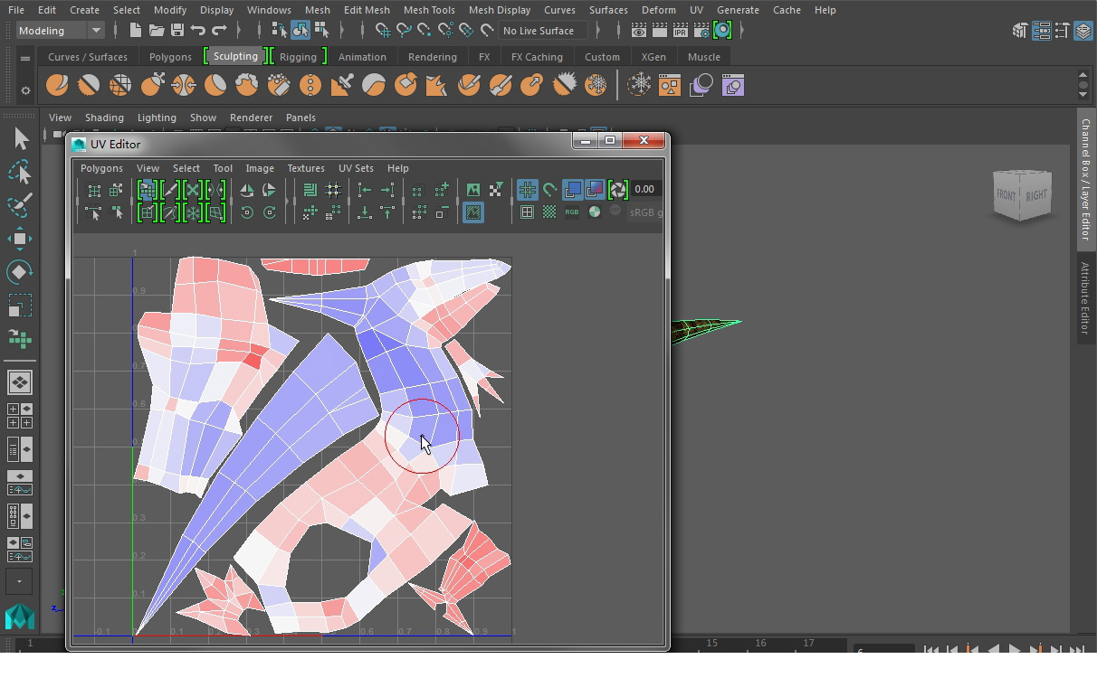Switch to the FX Caching shelf tab
Viewport: 1097px width, 678px height.
coord(537,56)
